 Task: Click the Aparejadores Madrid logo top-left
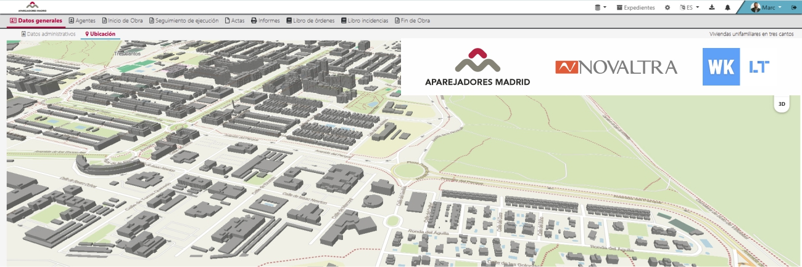pos(33,7)
